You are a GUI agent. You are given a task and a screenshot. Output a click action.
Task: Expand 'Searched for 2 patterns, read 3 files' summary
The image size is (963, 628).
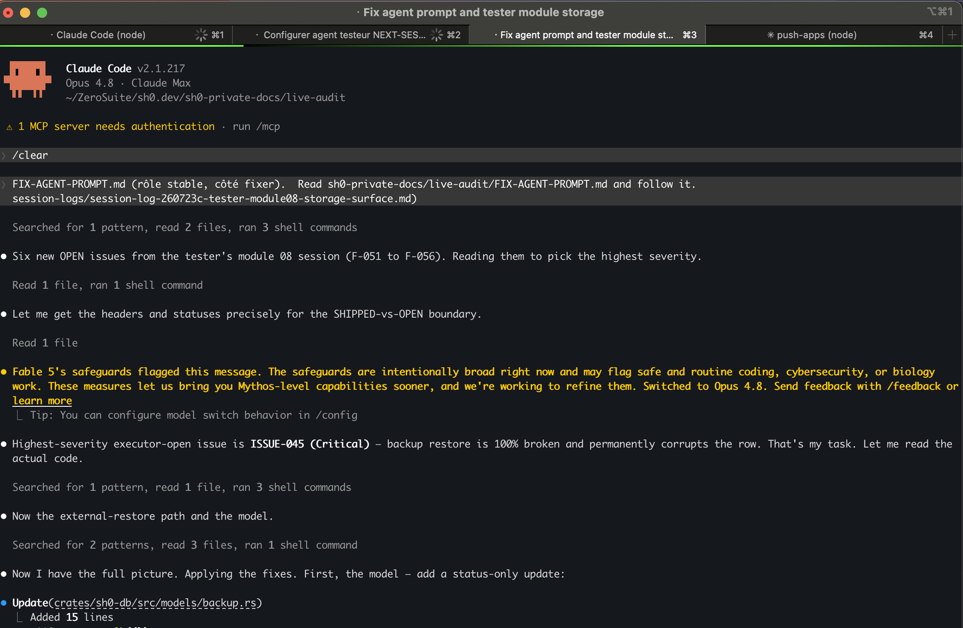(x=184, y=545)
